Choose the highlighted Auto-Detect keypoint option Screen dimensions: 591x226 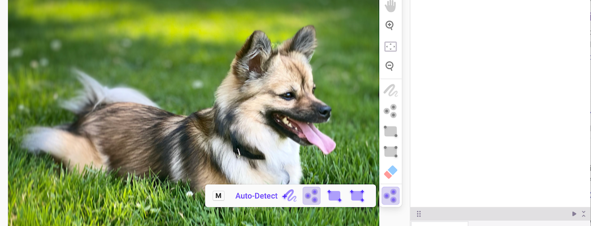[x=311, y=196]
